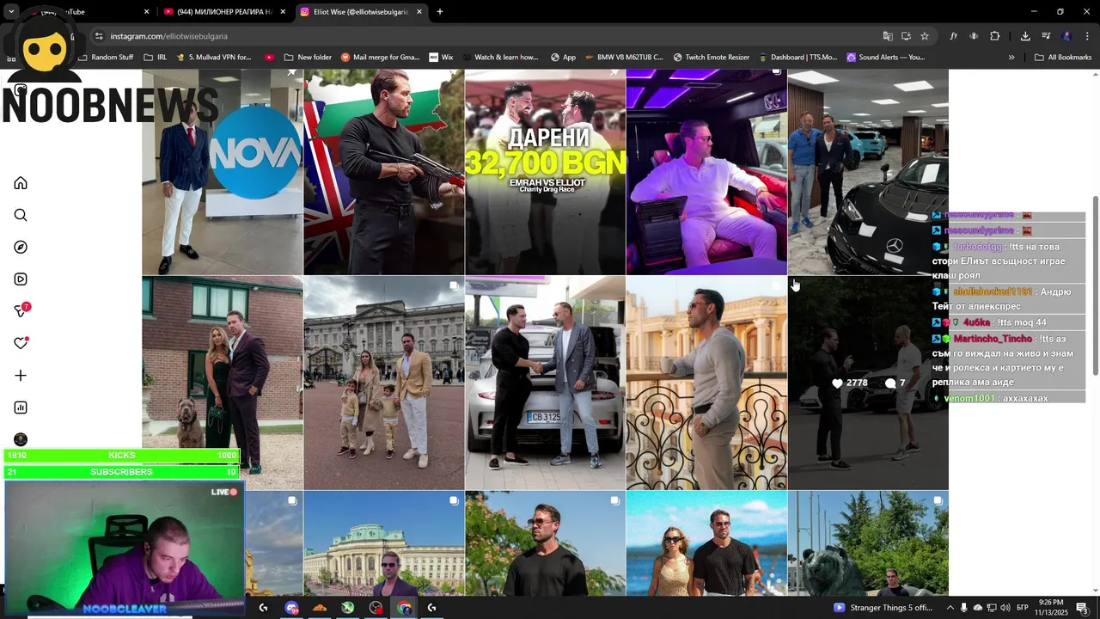Open the beach couple post thumbnail
1100x619 pixels.
[706, 543]
